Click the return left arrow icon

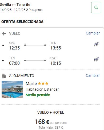click(x=3, y=60)
